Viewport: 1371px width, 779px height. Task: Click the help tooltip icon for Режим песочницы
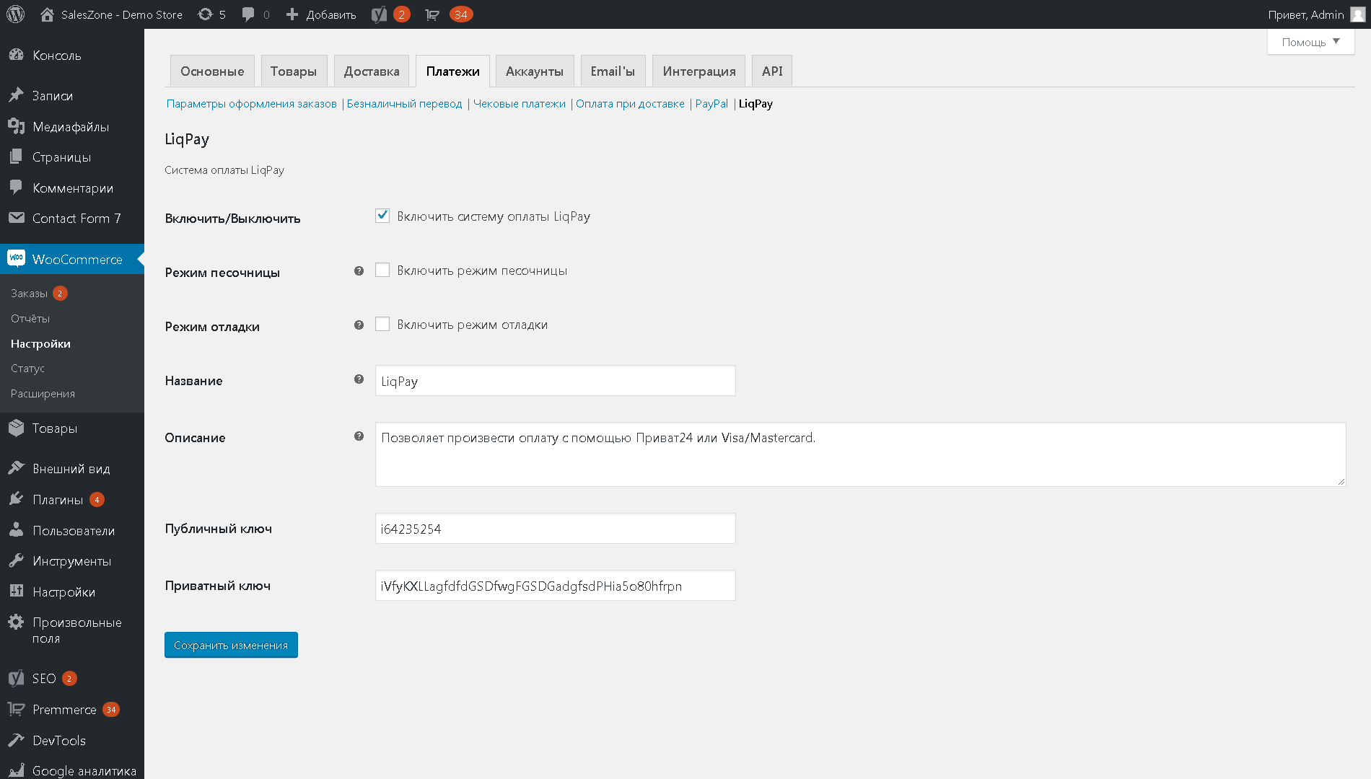359,271
